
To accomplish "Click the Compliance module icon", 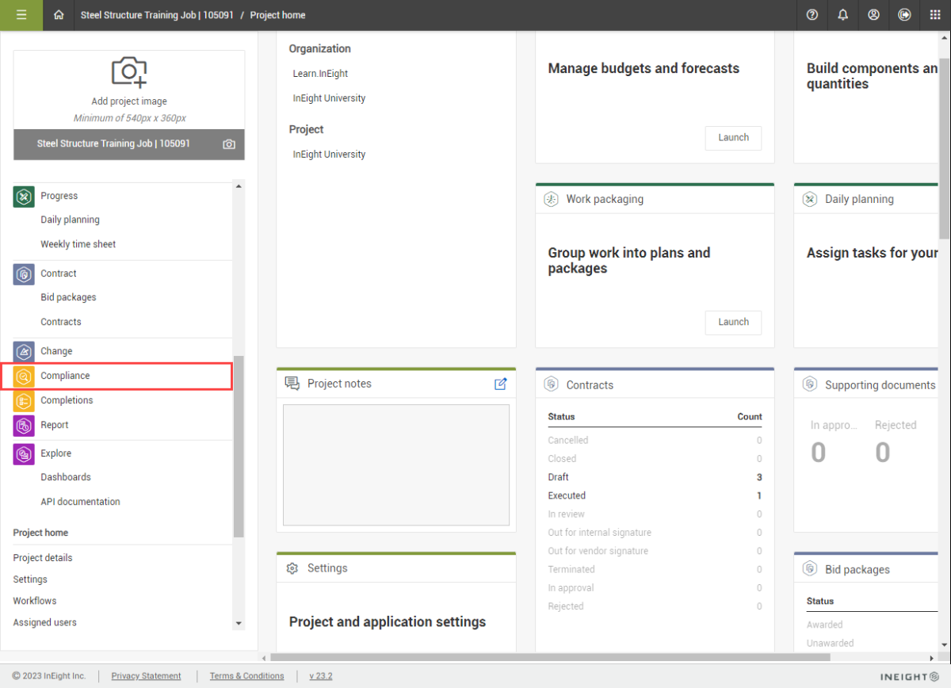I will [24, 376].
